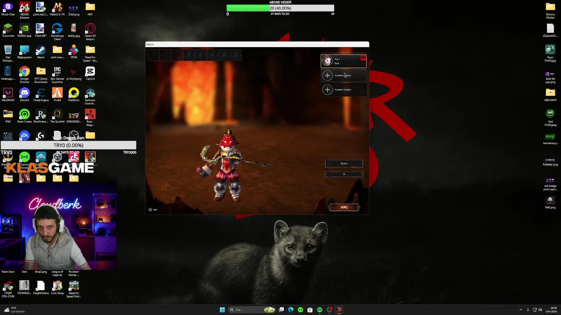Open the CapCut desktop shortcut
The height and width of the screenshot is (315, 561).
(x=90, y=73)
